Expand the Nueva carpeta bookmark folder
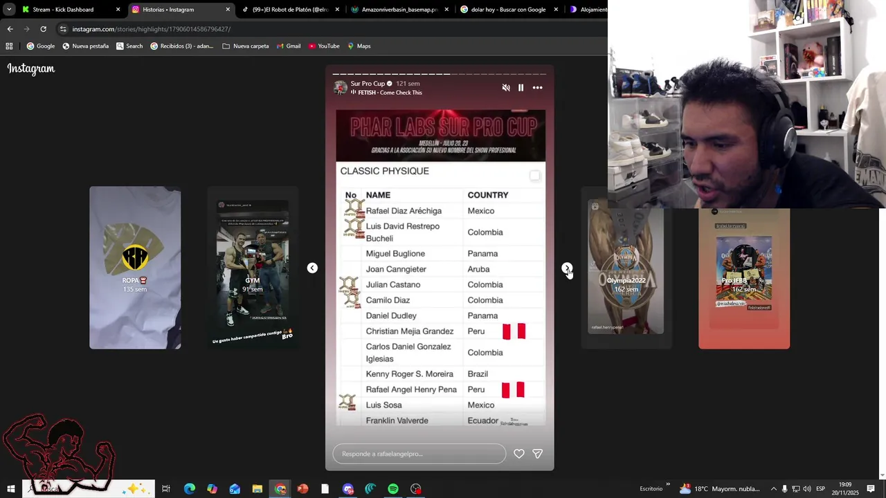 click(245, 46)
